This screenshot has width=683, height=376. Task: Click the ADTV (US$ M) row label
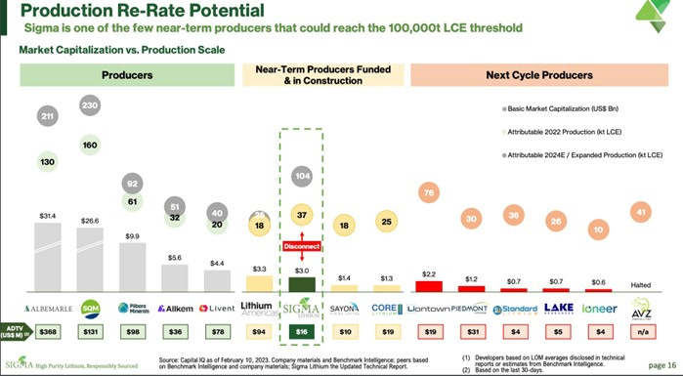tap(16, 331)
